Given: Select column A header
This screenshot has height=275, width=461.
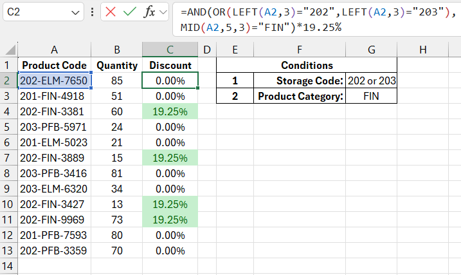Looking at the screenshot, I should [55, 50].
